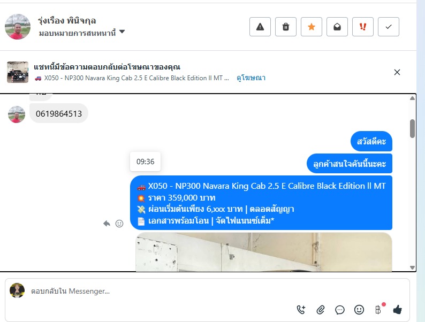Delete conversation with trash icon
Screen dimensions: 425x322
[x=286, y=27]
